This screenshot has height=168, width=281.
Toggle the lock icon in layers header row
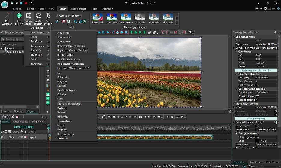pos(6,132)
